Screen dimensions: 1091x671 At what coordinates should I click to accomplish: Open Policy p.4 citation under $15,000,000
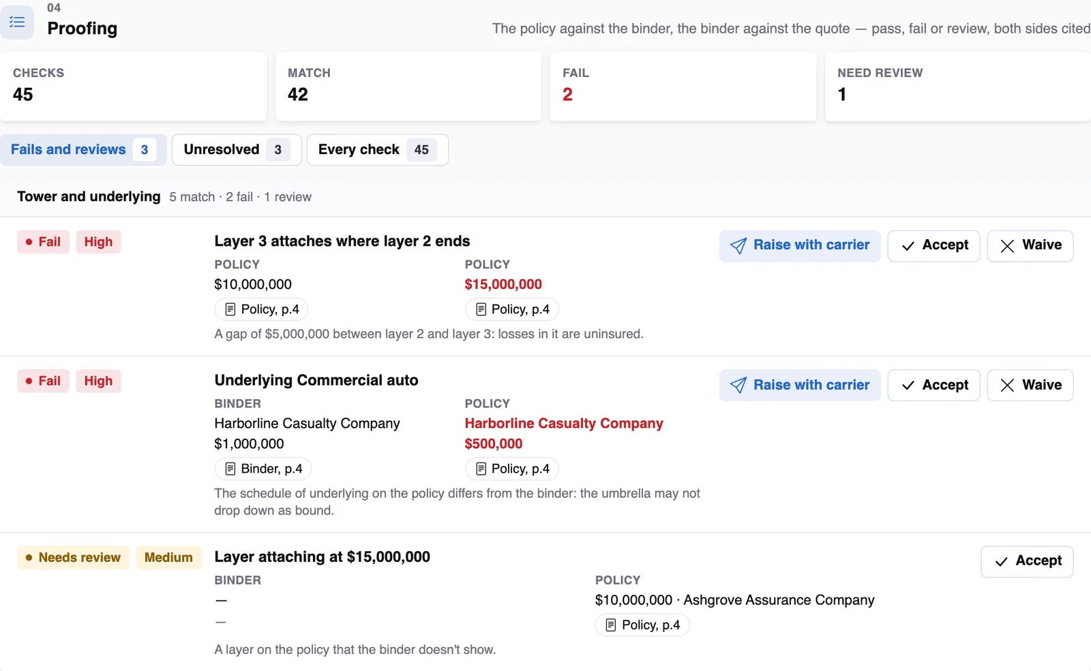pyautogui.click(x=512, y=309)
